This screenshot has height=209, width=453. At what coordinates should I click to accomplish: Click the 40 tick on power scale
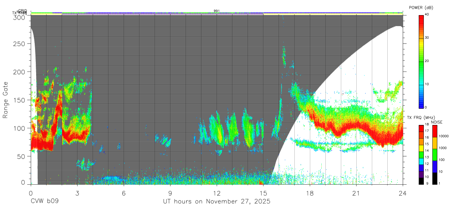click(426, 15)
